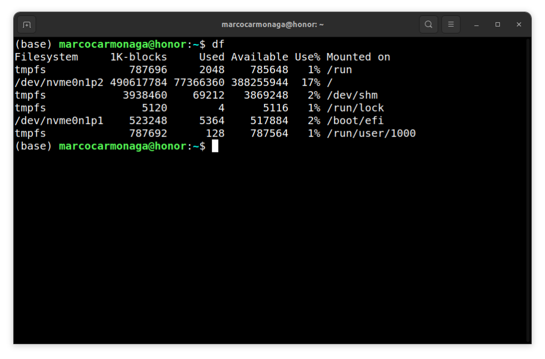Close the terminal window

click(519, 24)
